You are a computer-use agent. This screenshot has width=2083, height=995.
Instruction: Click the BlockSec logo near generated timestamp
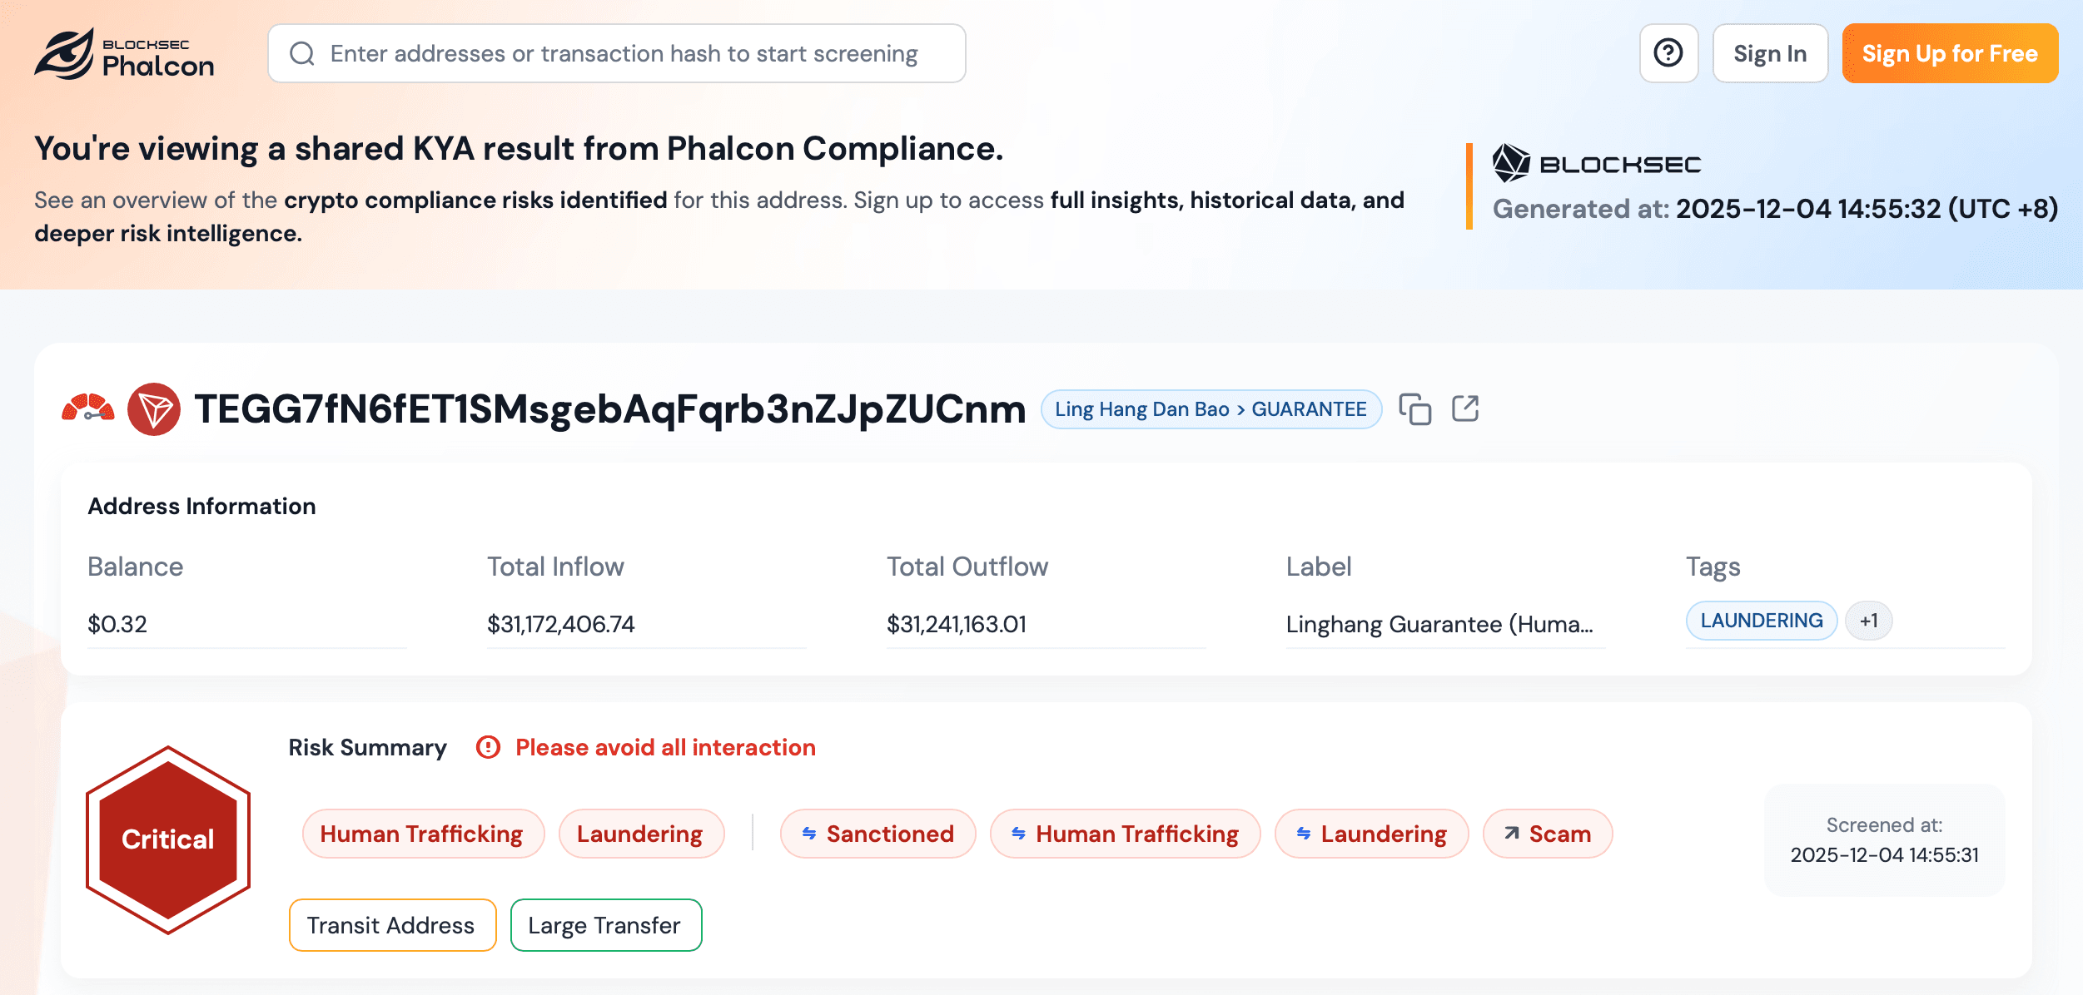[x=1596, y=163]
